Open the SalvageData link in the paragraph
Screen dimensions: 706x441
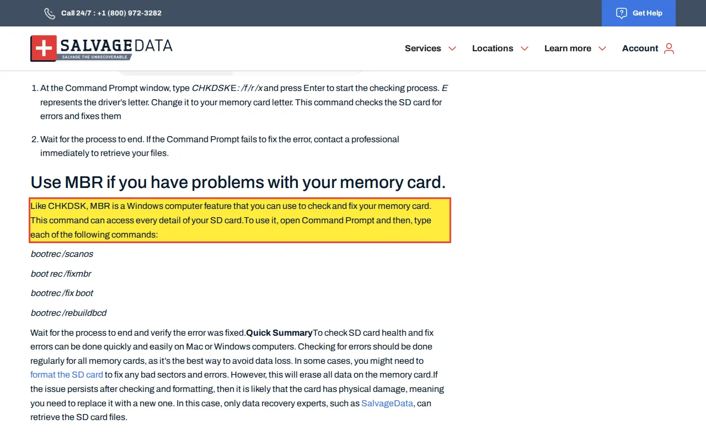pos(387,404)
